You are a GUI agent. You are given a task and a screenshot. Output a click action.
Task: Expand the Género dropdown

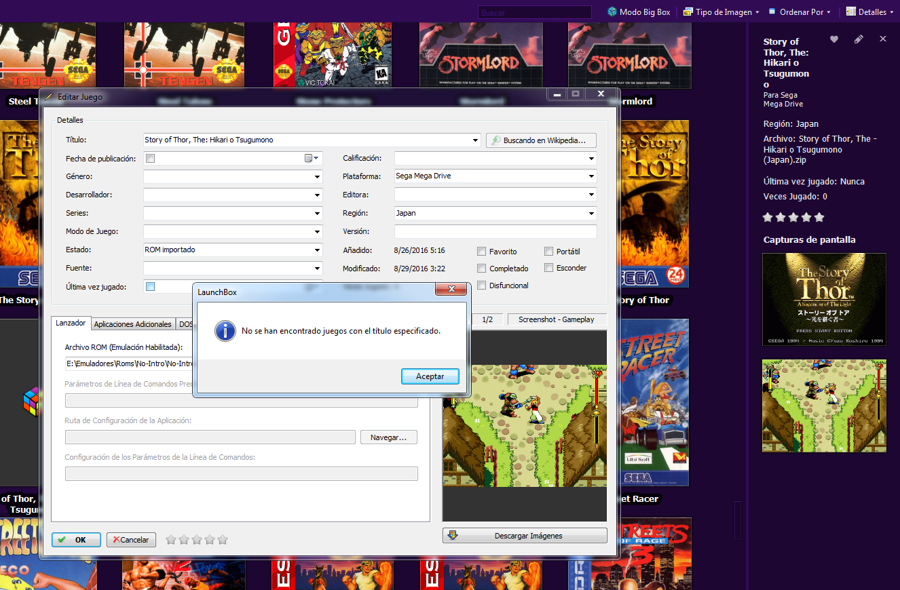point(317,177)
